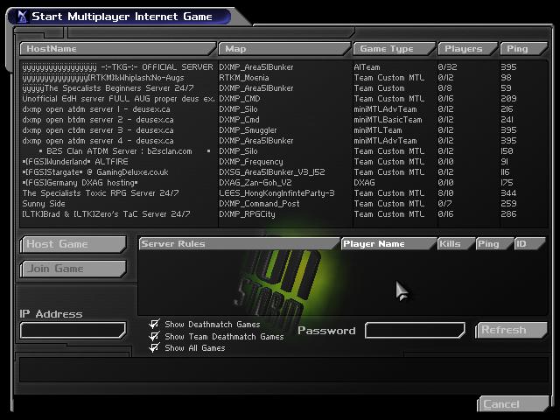The image size is (560, 420).
Task: Toggle Show Team Deathmatch Games checkbox
Action: [x=154, y=336]
